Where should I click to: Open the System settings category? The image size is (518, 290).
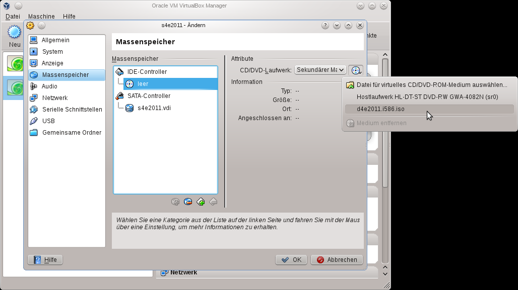(67, 51)
